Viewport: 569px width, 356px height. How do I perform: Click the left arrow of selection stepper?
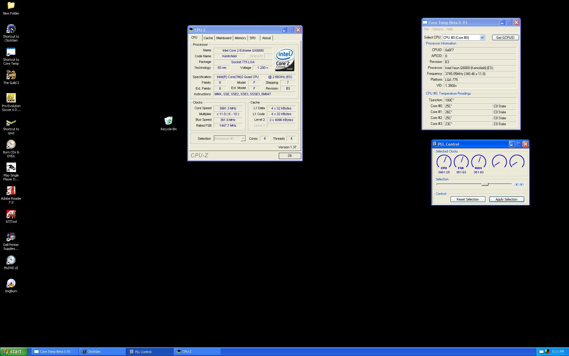tap(517, 185)
